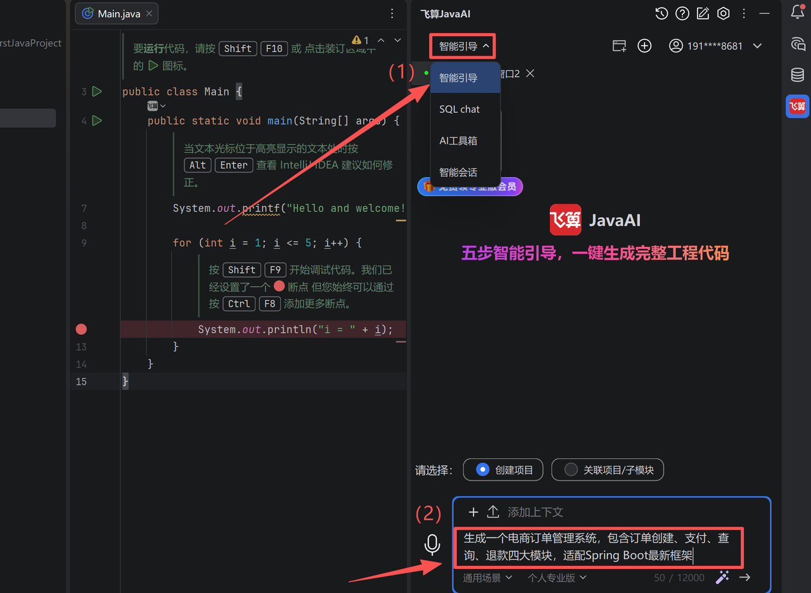Open the AI assistant swirl chat icon
Screen dimensions: 811x593
(x=798, y=44)
